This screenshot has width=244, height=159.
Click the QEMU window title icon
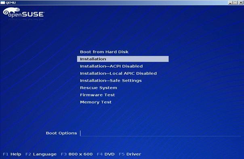point(3,3)
